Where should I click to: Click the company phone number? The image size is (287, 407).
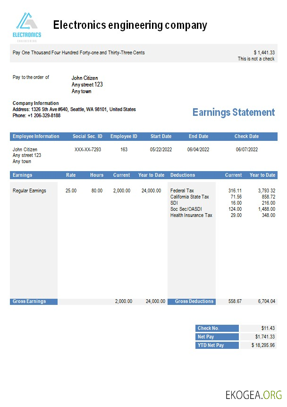tap(36, 115)
